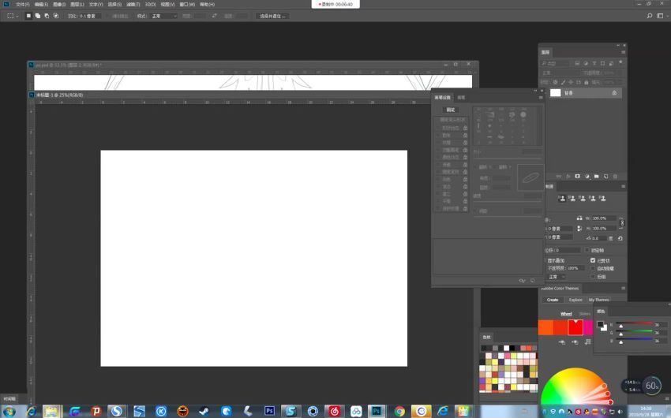Select the 未标题-1 document title tab
Viewport: 671px width, 418px height.
pyautogui.click(x=59, y=95)
